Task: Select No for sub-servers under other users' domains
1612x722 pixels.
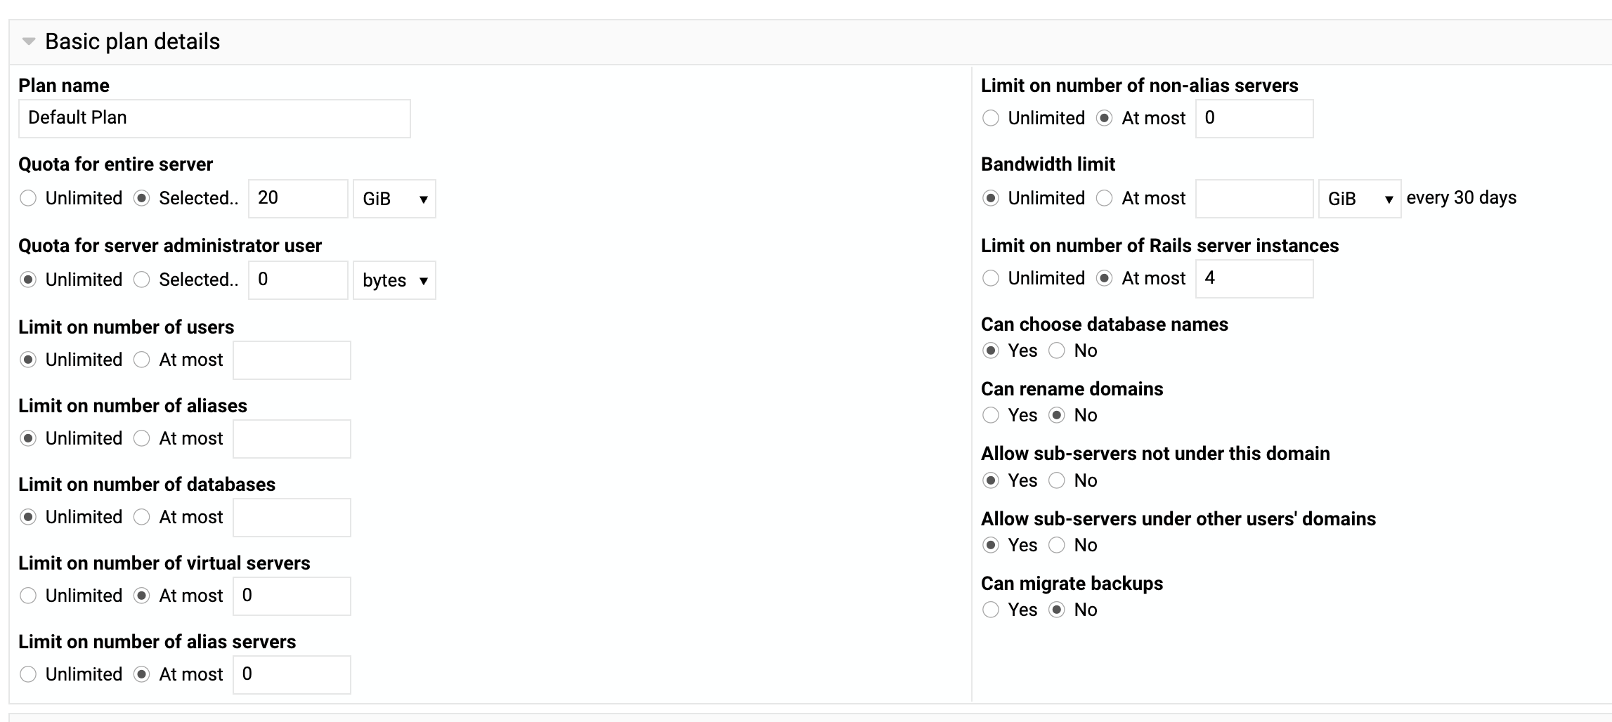Action: (x=1057, y=546)
